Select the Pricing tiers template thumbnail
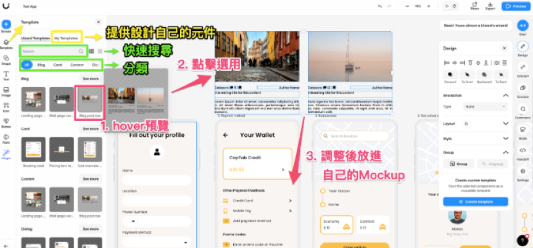Screen dimensions: 533x248 click(62, 149)
